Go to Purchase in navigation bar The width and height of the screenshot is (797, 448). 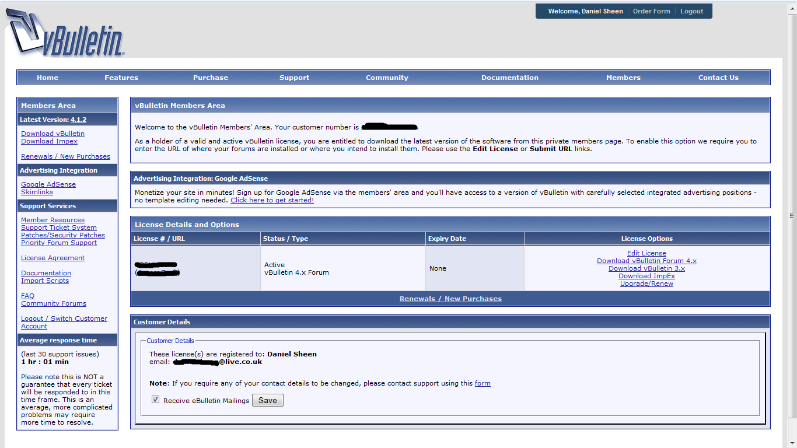211,78
